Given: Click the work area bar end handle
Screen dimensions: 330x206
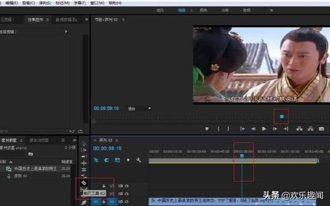Looking at the screenshot, I should coord(318,160).
